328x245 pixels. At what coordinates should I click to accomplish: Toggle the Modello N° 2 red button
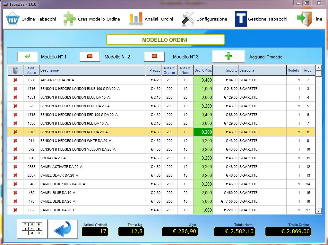pyautogui.click(x=90, y=57)
